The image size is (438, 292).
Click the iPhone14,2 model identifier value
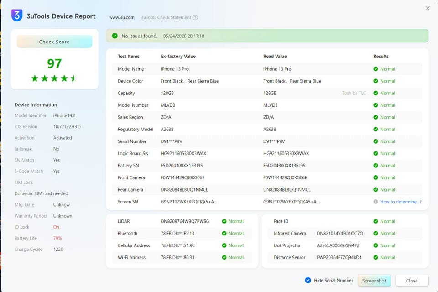coord(64,115)
